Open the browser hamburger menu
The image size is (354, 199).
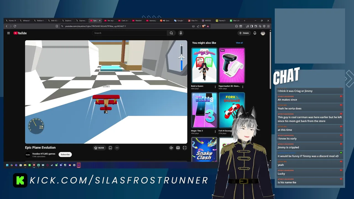268,26
